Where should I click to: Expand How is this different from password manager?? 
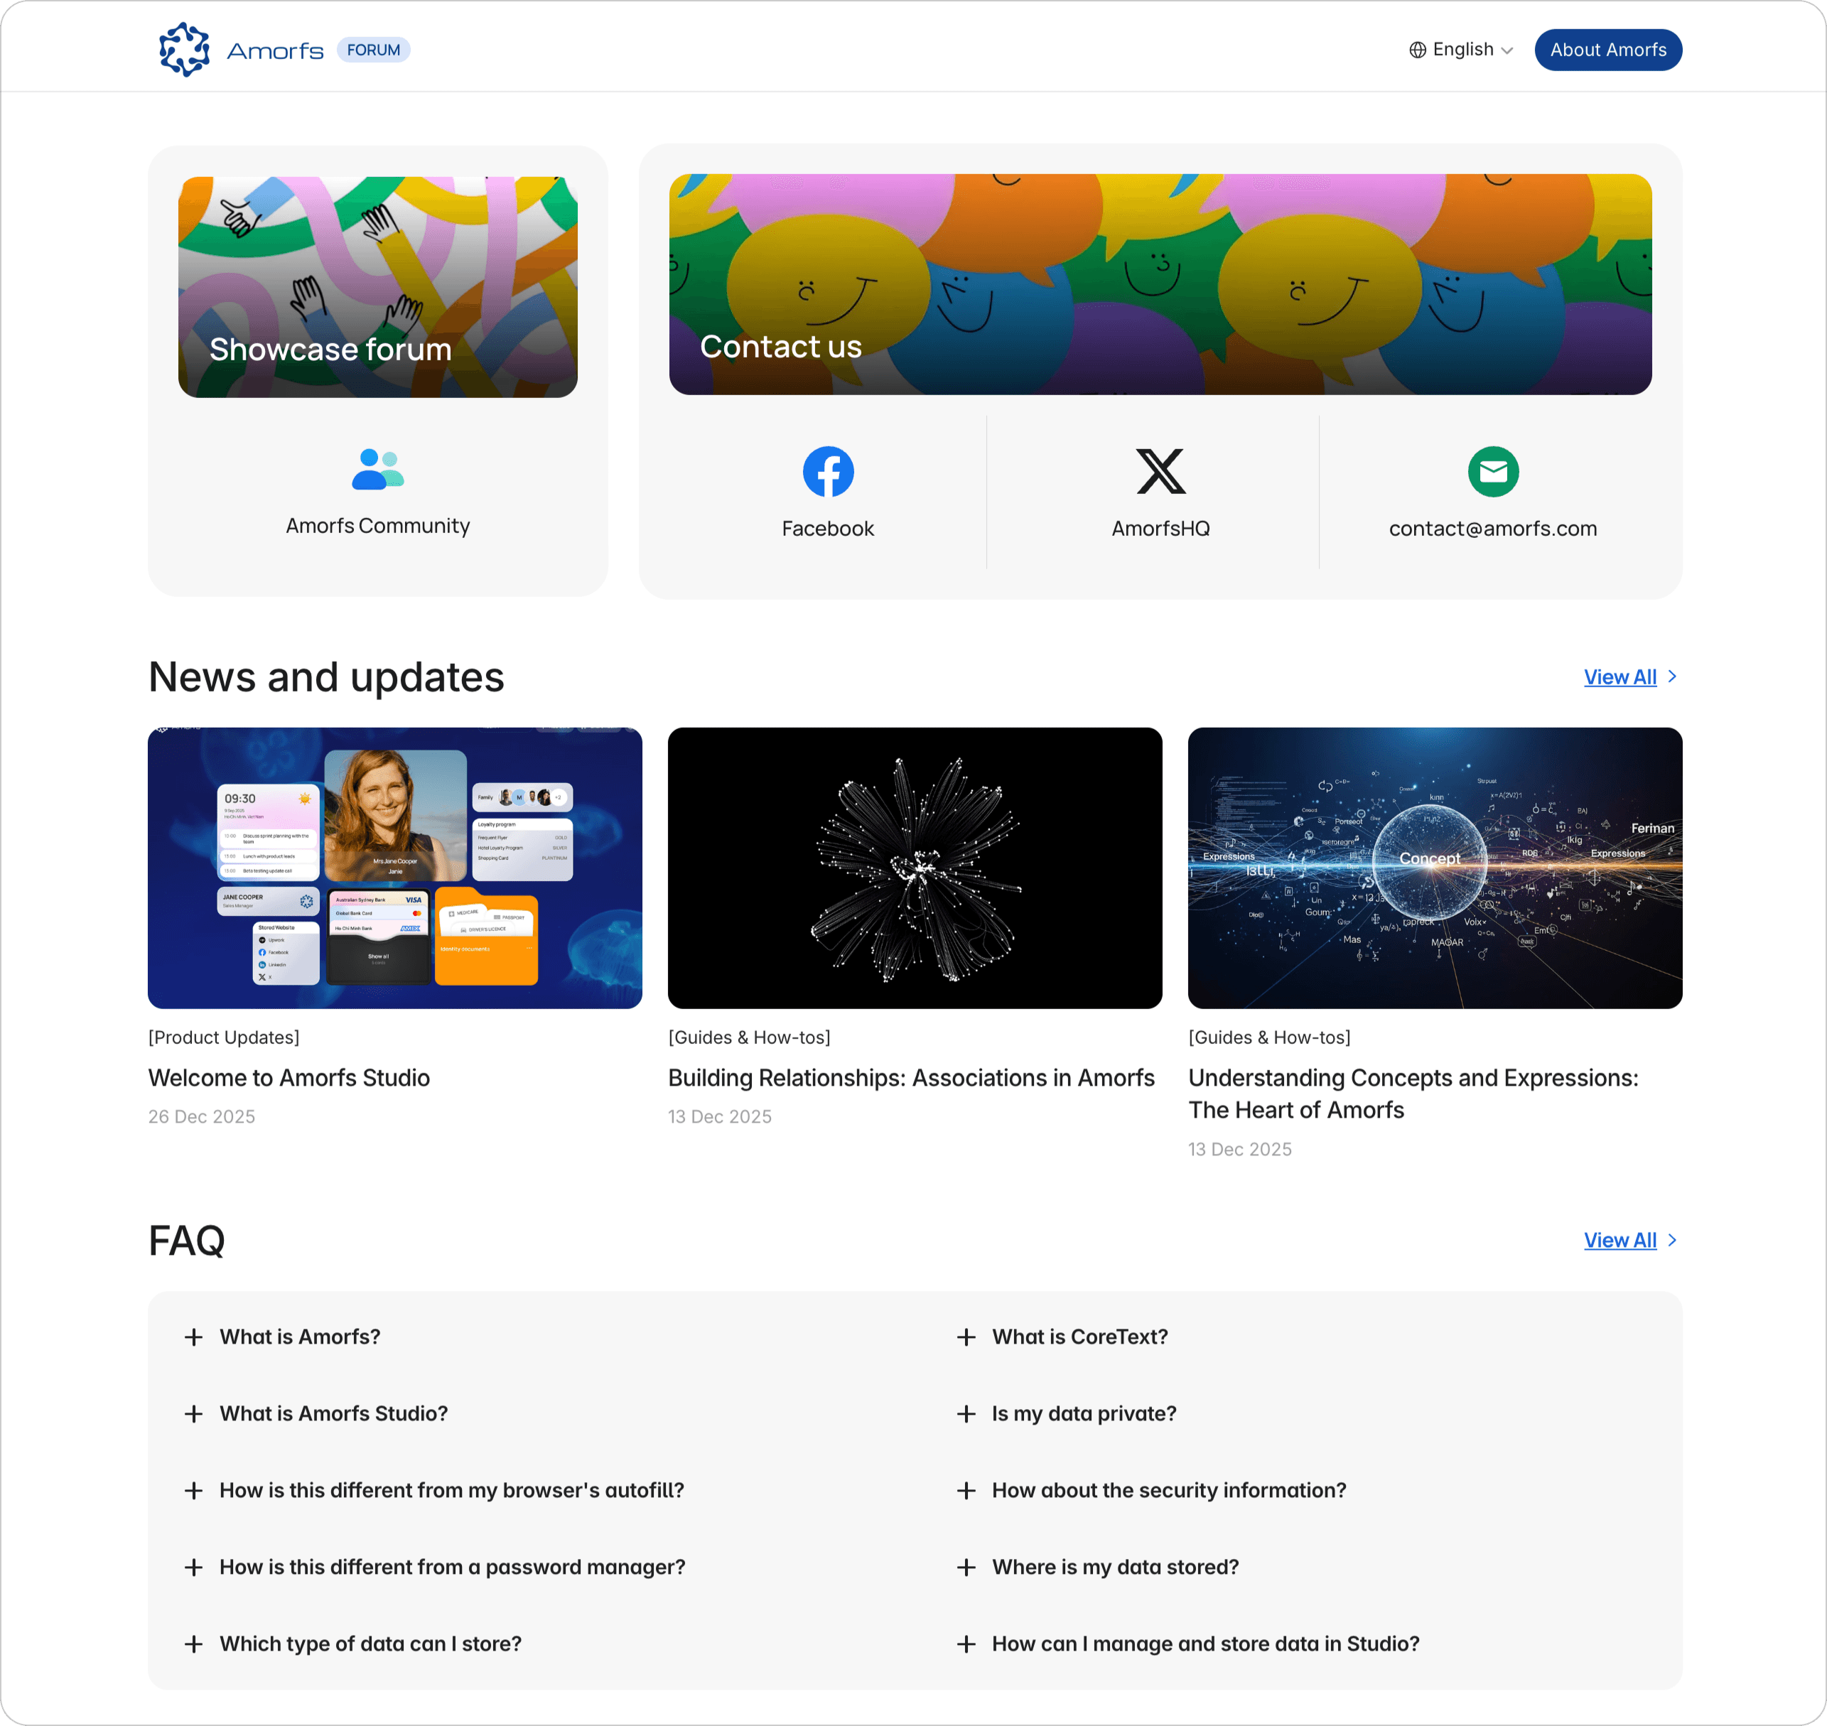tap(452, 1567)
